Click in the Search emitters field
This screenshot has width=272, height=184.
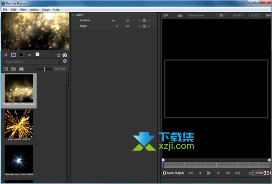32,62
